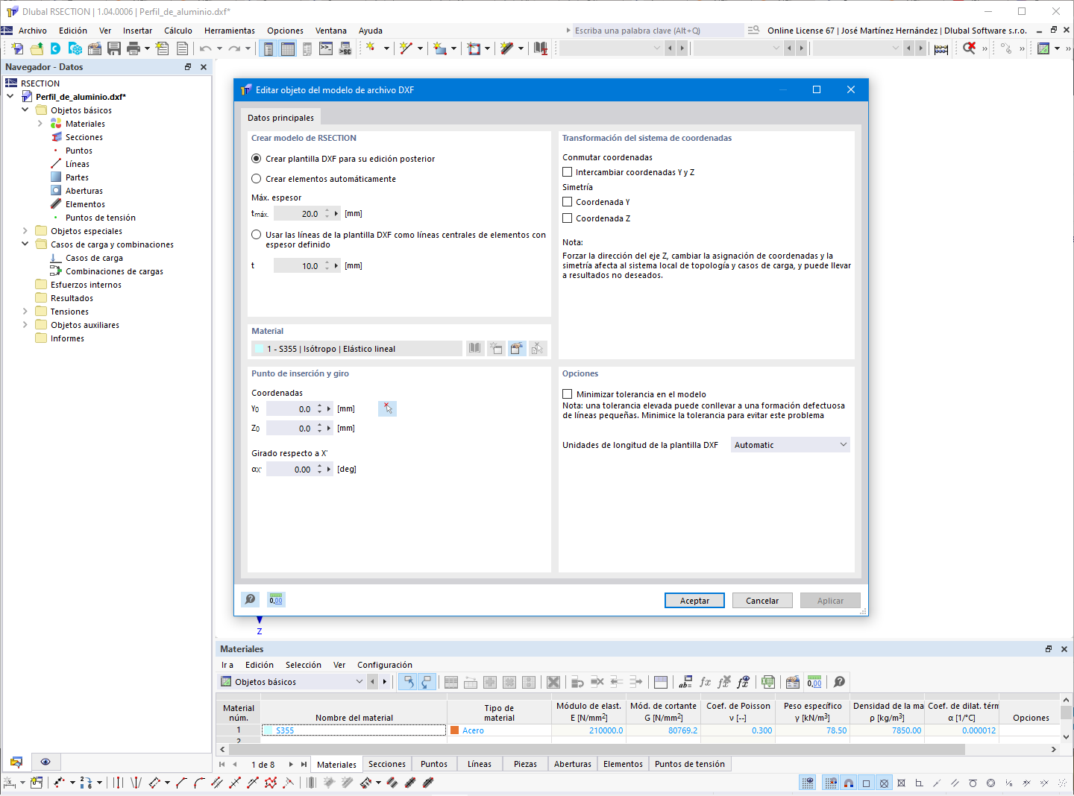Click the Redo arrow in toolbar

click(x=234, y=48)
